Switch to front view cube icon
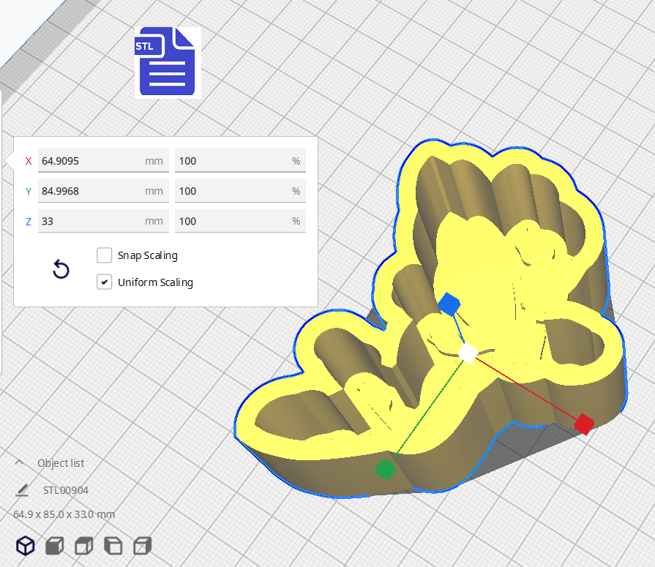 [54, 546]
